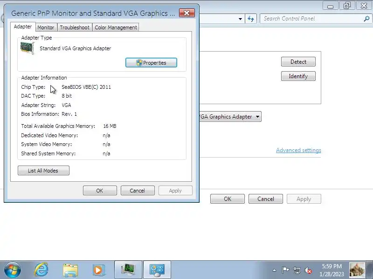Click the search magnifier icon in Control Panel

(x=366, y=19)
